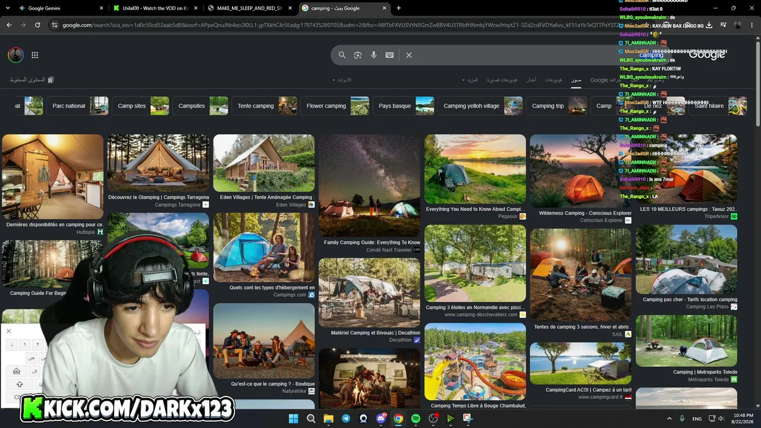Select the أخبار news search filter
The image size is (761, 428).
(x=532, y=80)
